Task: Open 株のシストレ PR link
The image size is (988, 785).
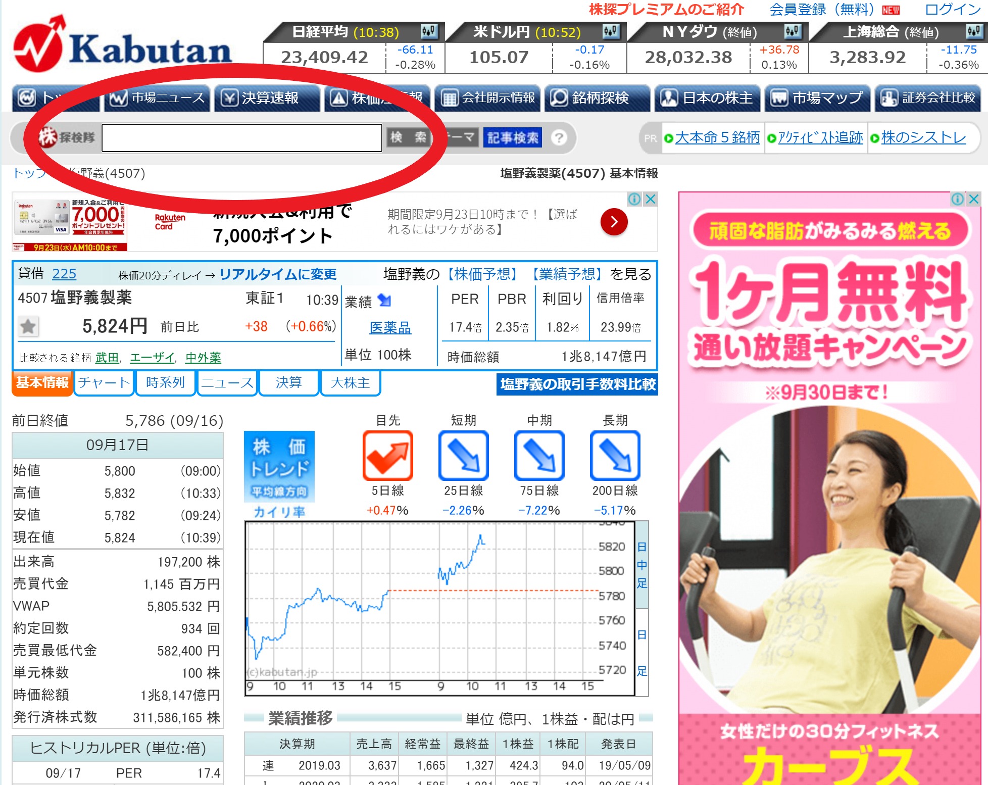Action: [923, 137]
